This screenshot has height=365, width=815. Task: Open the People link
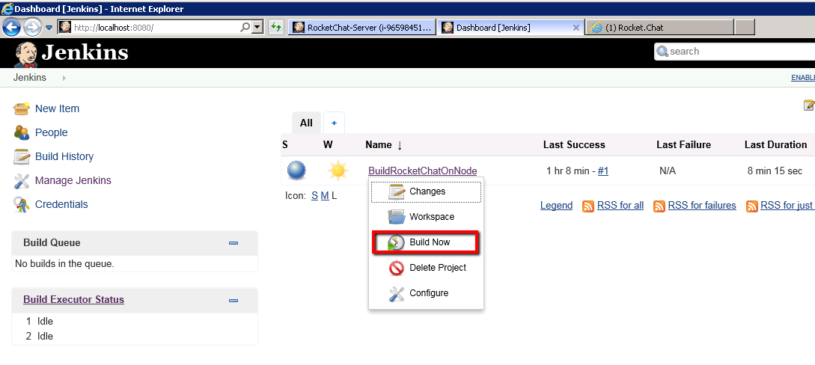coord(52,132)
